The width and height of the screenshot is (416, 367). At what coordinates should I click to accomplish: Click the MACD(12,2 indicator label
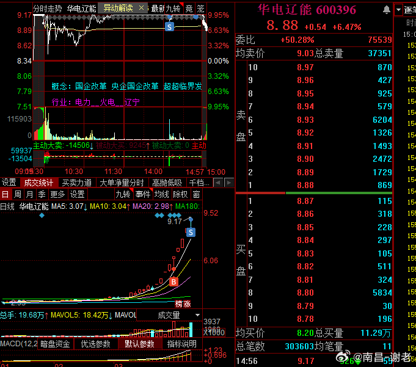(x=18, y=344)
